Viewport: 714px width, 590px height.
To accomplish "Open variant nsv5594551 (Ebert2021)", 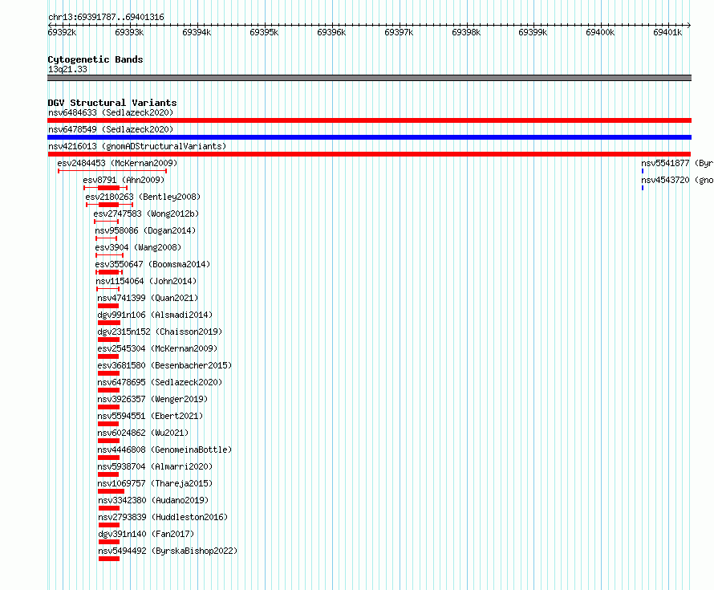I will pos(150,416).
